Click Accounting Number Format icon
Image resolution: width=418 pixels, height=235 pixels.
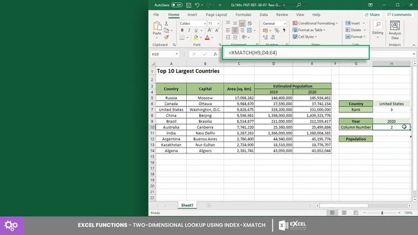coord(266,31)
